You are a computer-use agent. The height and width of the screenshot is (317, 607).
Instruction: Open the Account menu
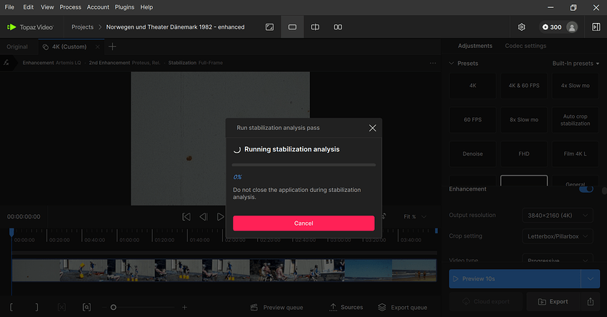coord(98,7)
